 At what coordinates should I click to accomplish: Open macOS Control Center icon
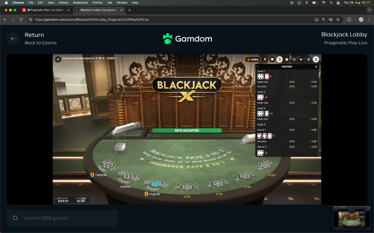click(338, 2)
